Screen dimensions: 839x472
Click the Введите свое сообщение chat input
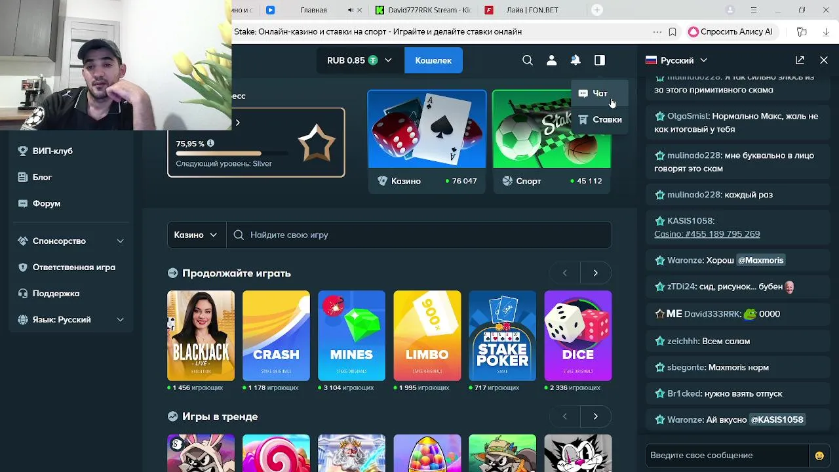728,455
